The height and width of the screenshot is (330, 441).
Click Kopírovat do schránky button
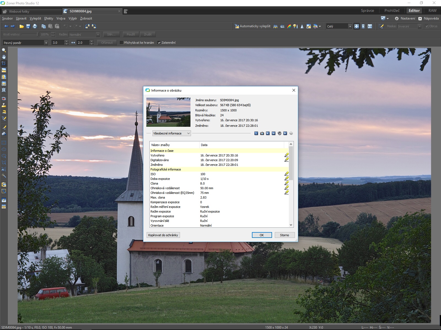pos(163,235)
